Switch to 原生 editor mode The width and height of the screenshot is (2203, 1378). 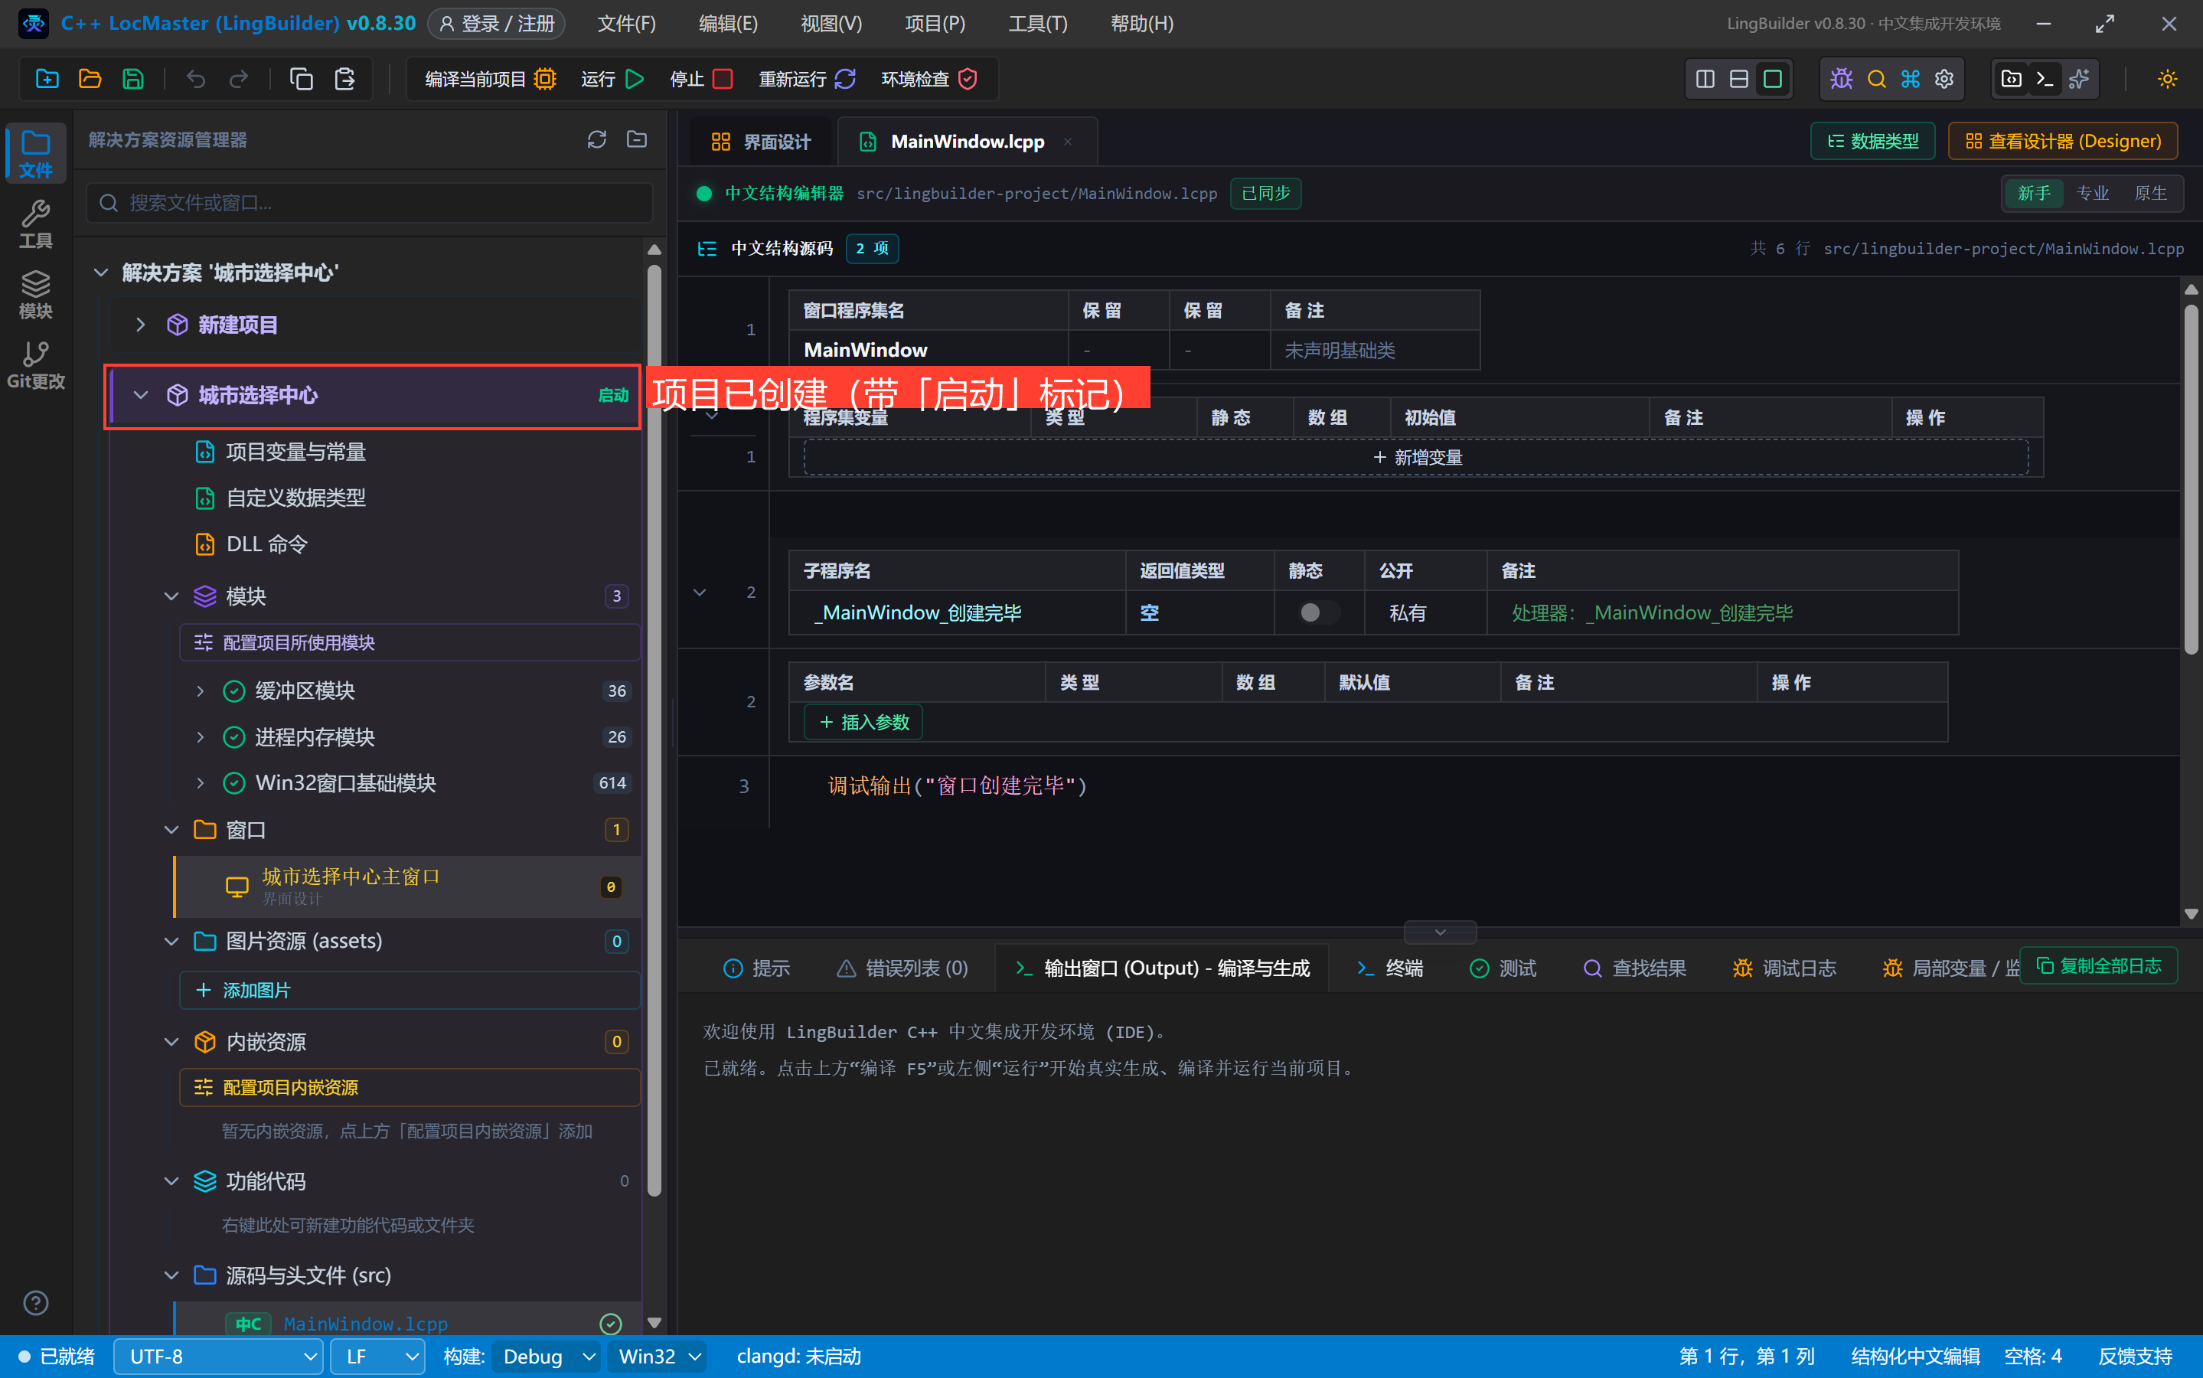pos(2150,193)
